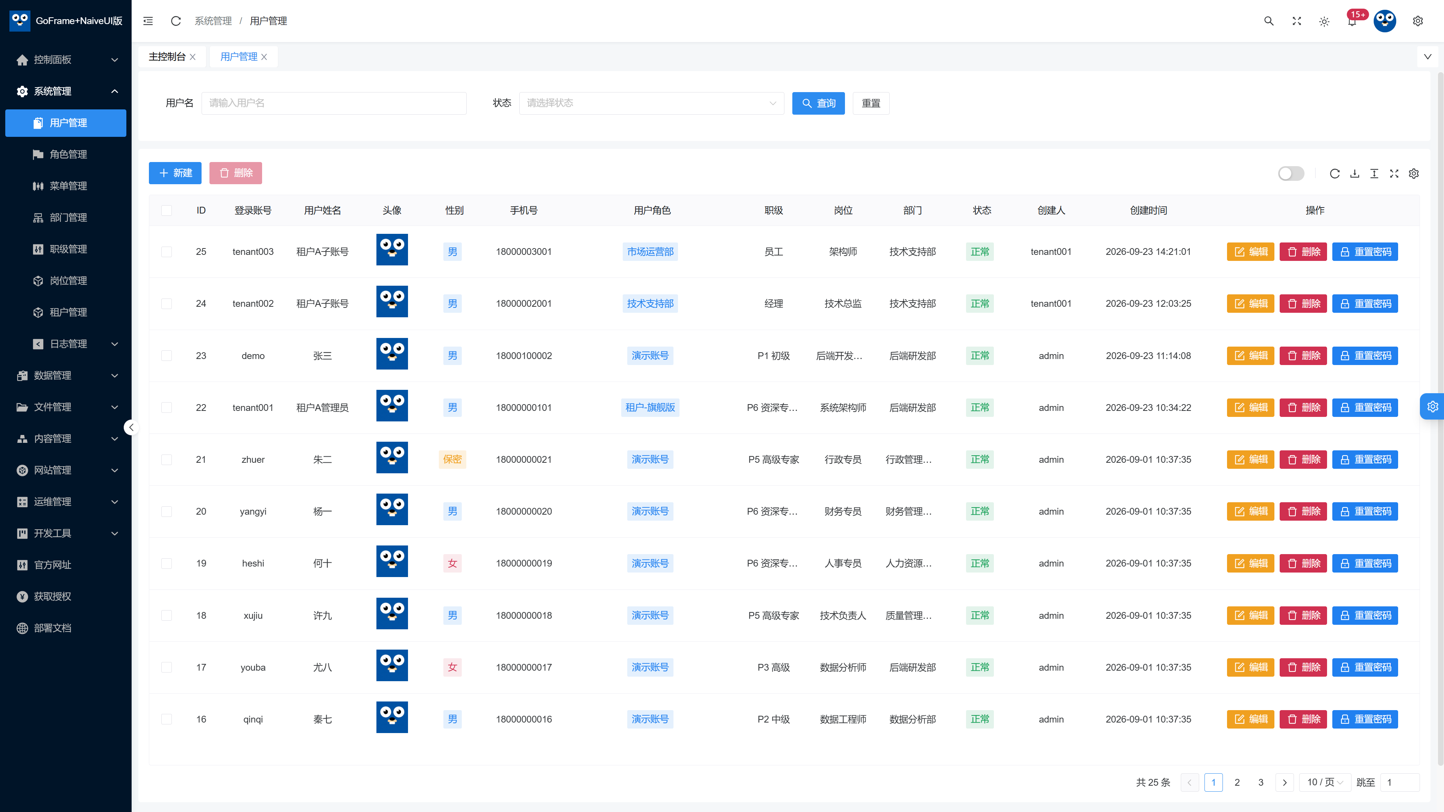Toggle the switch in the table toolbar

pos(1291,173)
